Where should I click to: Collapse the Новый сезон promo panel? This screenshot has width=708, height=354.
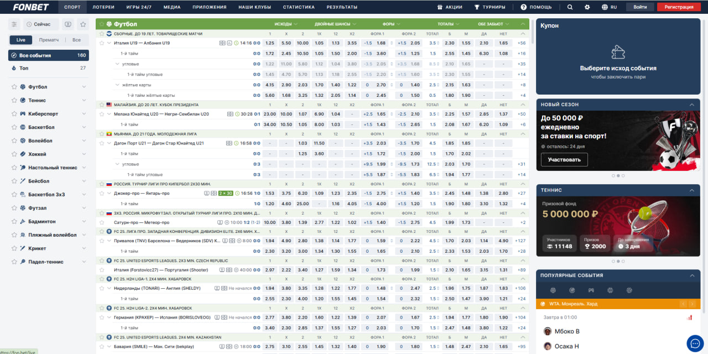(691, 105)
